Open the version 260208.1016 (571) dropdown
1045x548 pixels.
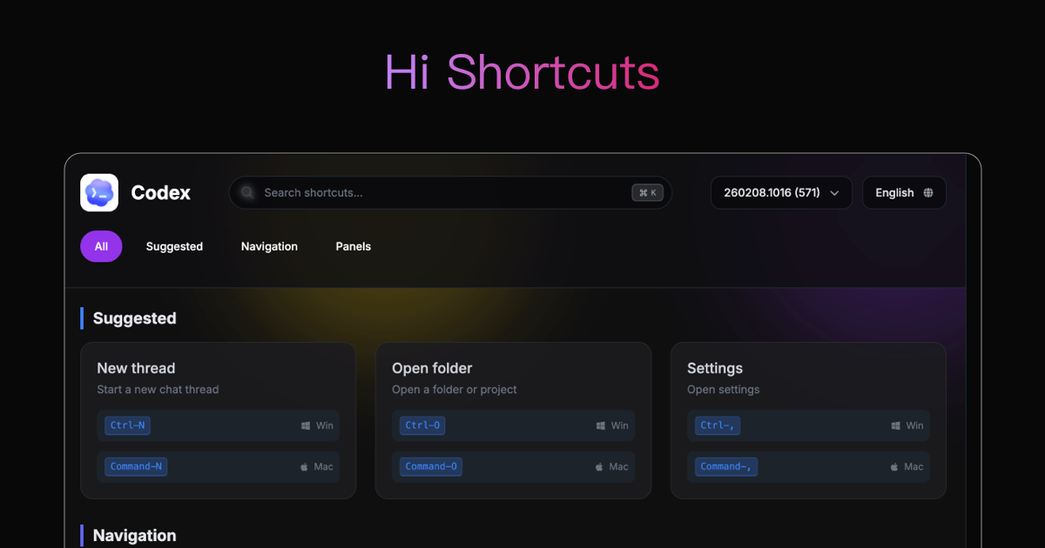click(x=781, y=193)
